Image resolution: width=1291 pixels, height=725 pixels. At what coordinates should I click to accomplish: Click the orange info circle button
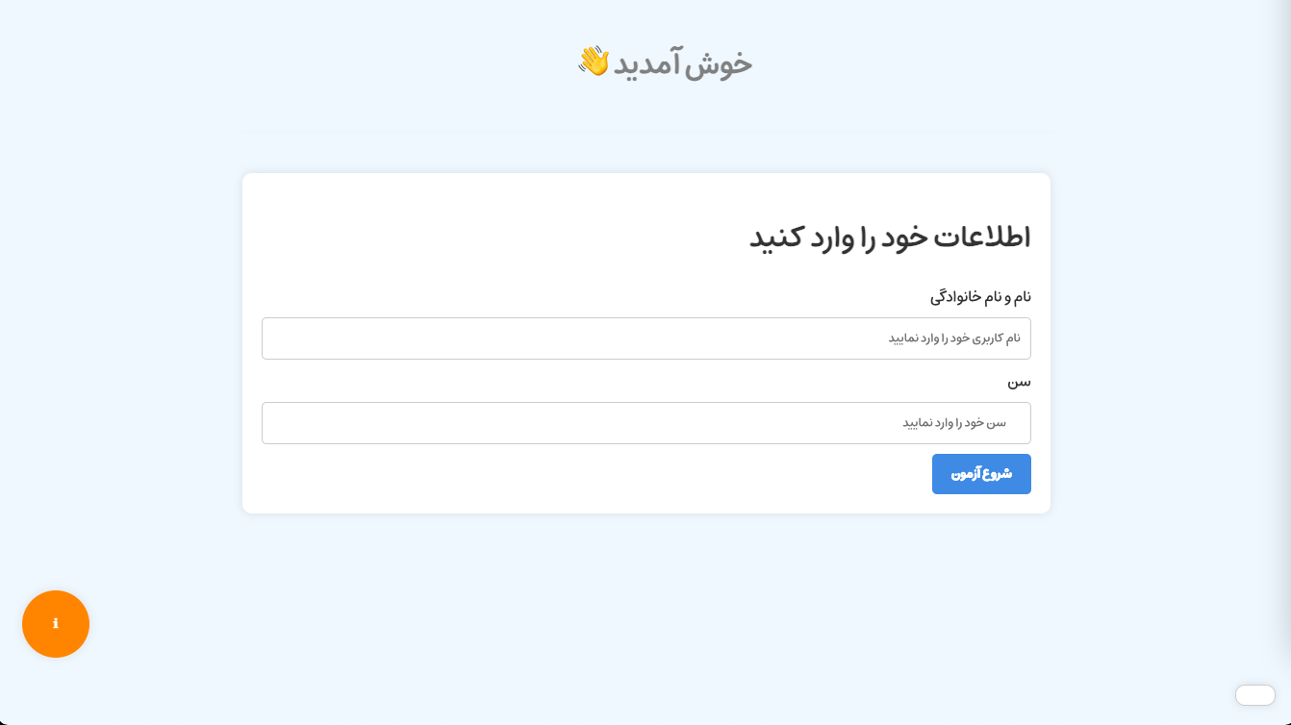[x=56, y=624]
